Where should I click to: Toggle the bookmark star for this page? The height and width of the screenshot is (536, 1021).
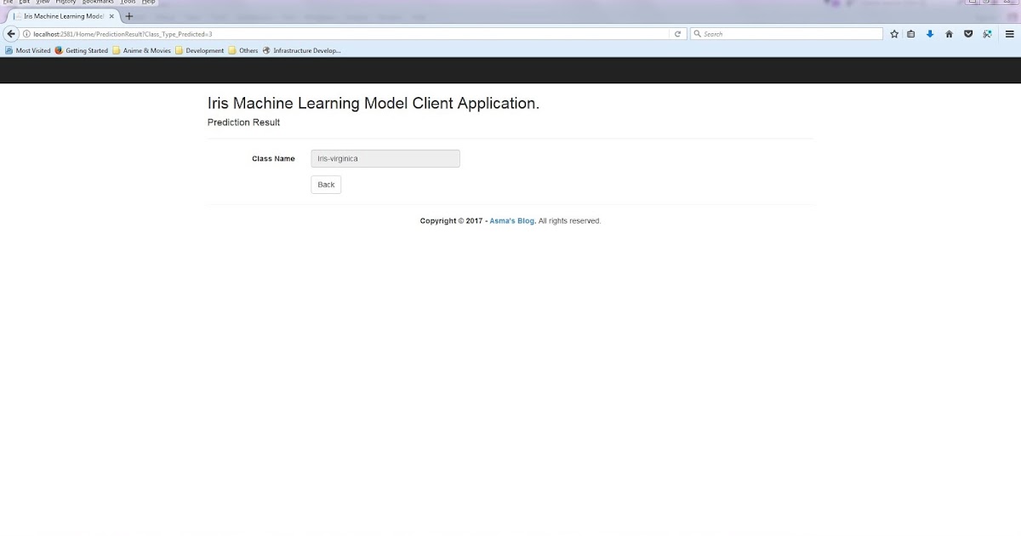click(893, 33)
